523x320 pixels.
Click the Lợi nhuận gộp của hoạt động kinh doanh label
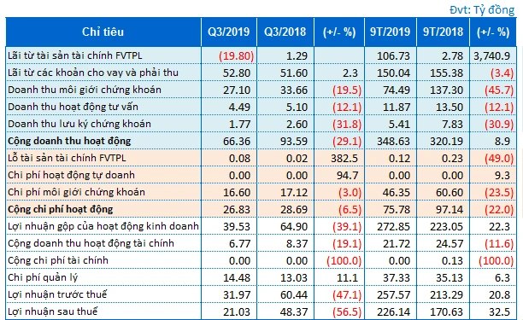[x=103, y=226]
